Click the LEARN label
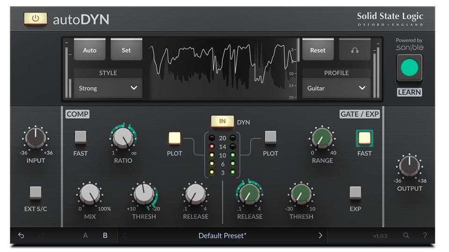449x252 pixels. coord(409,92)
